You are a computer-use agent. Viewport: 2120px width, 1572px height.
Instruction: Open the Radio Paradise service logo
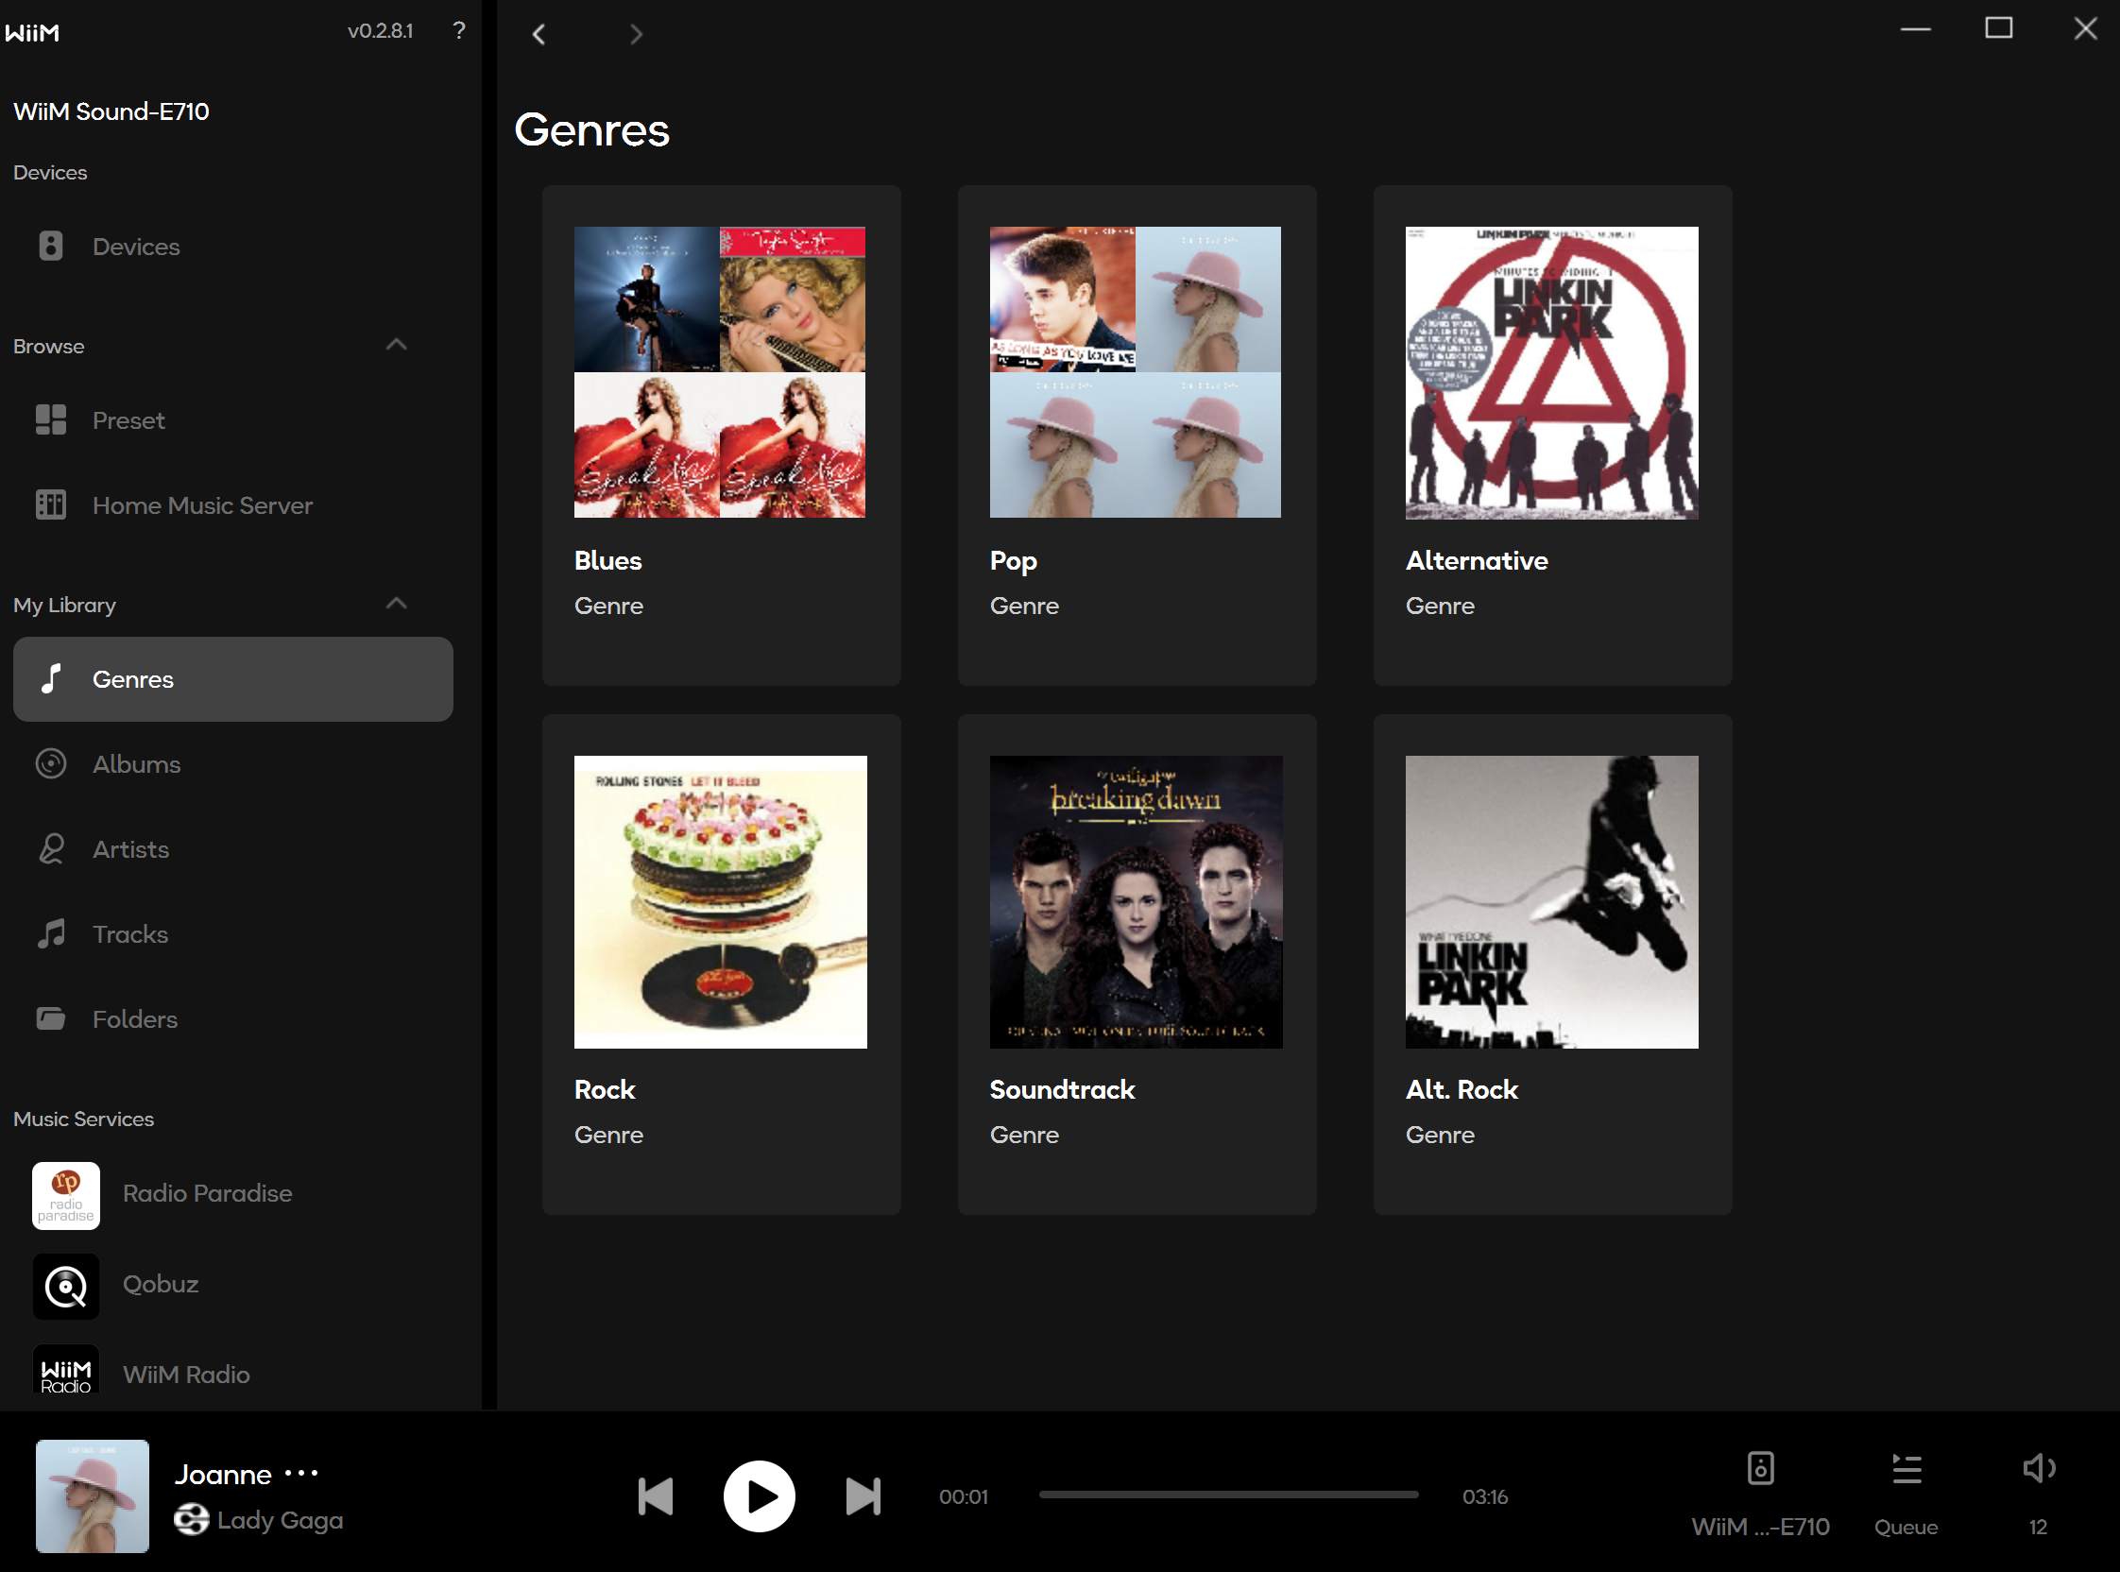(65, 1195)
